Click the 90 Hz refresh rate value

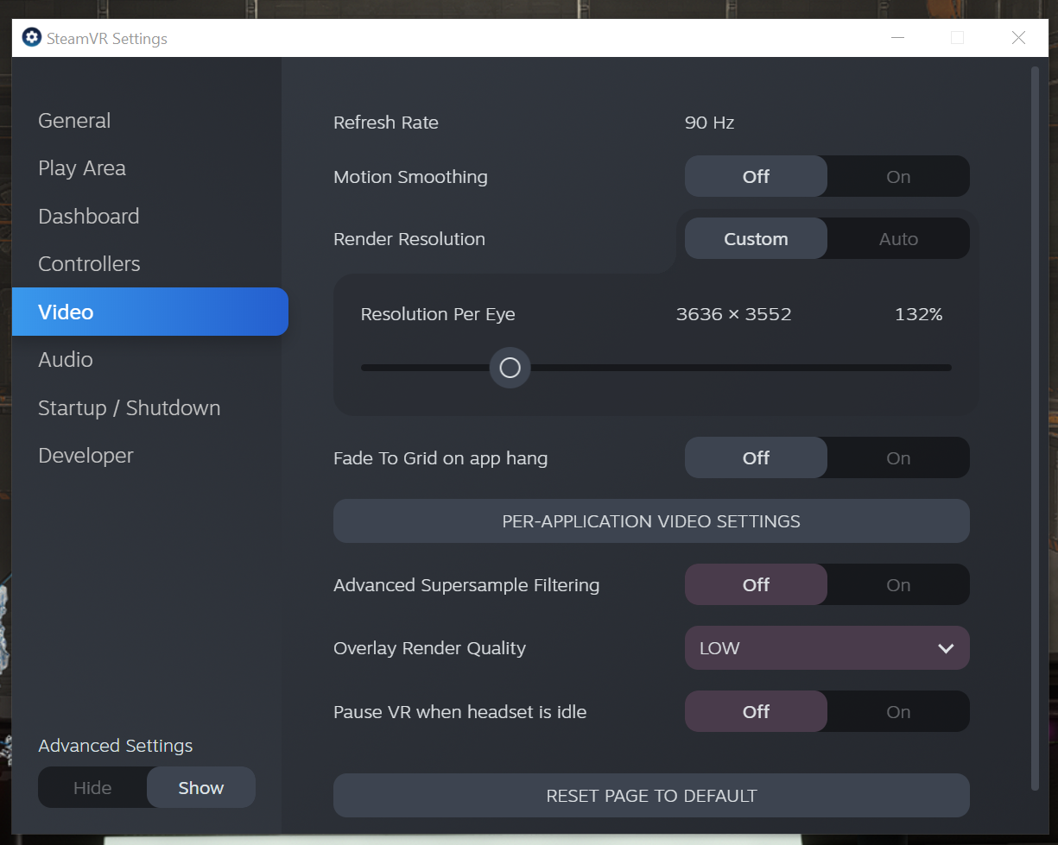[x=709, y=123]
